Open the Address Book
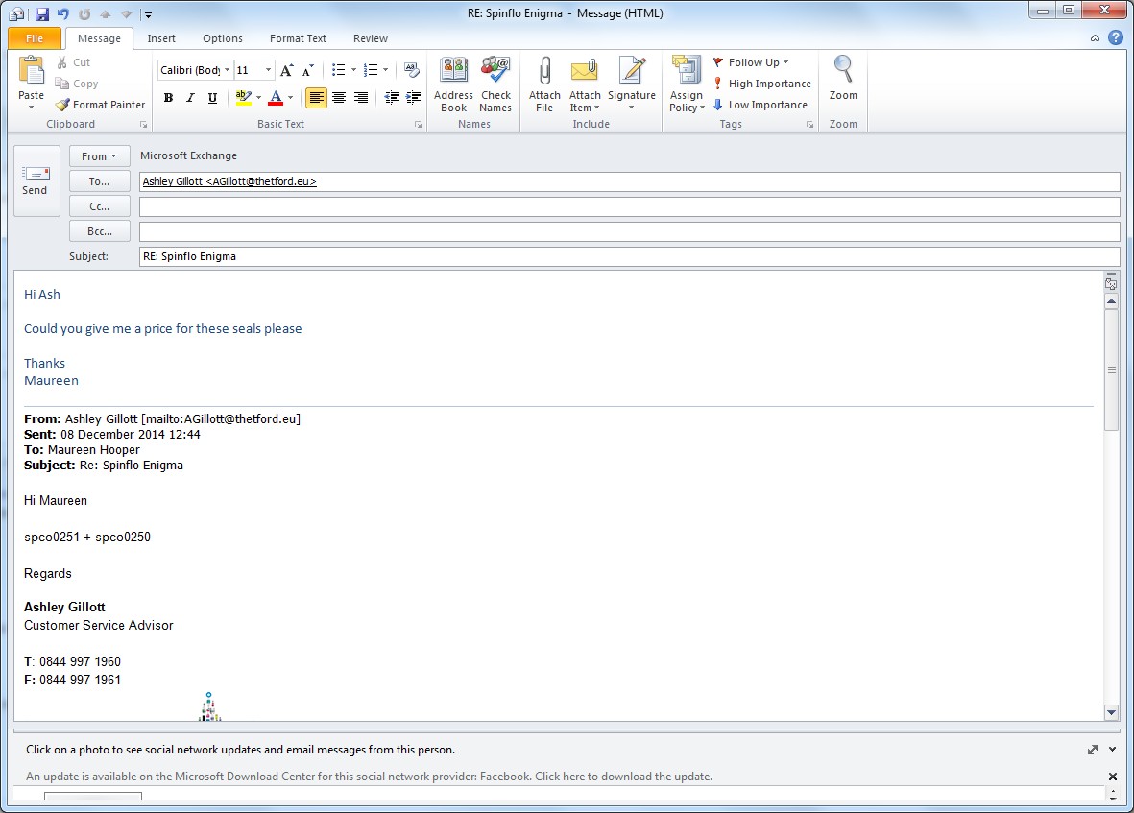1134x813 pixels. (x=453, y=73)
